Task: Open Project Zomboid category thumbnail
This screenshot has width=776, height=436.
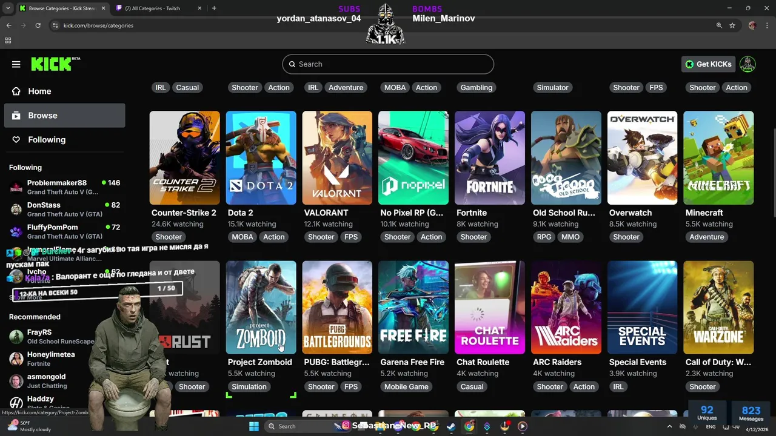Action: click(261, 307)
